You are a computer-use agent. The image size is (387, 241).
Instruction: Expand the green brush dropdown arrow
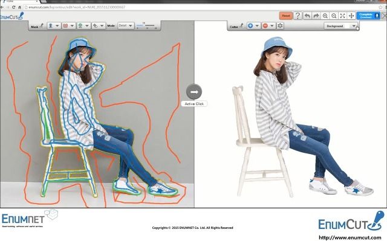[87, 25]
